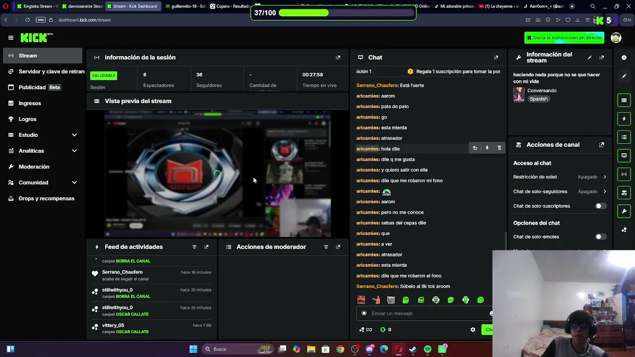
Task: Open vittery_05 in the activity feed
Action: click(x=113, y=325)
